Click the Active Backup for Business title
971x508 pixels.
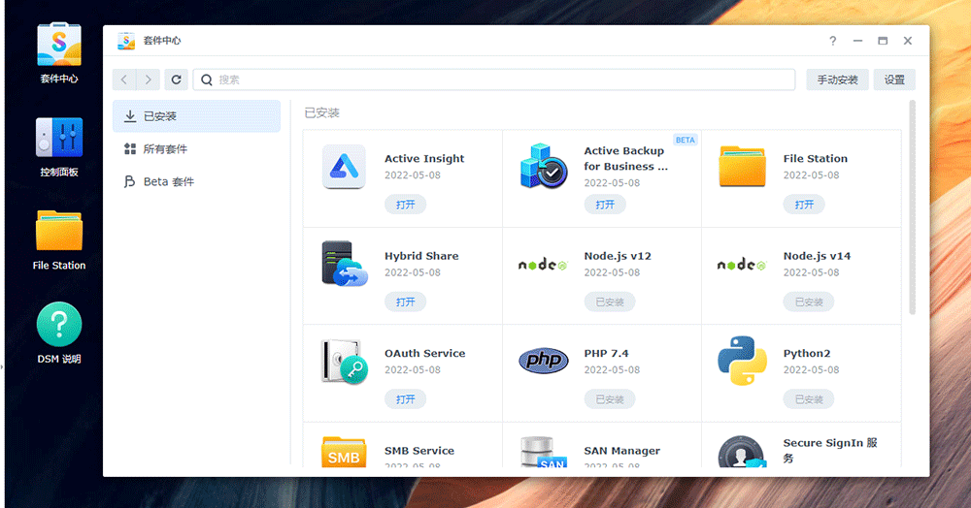pyautogui.click(x=626, y=159)
